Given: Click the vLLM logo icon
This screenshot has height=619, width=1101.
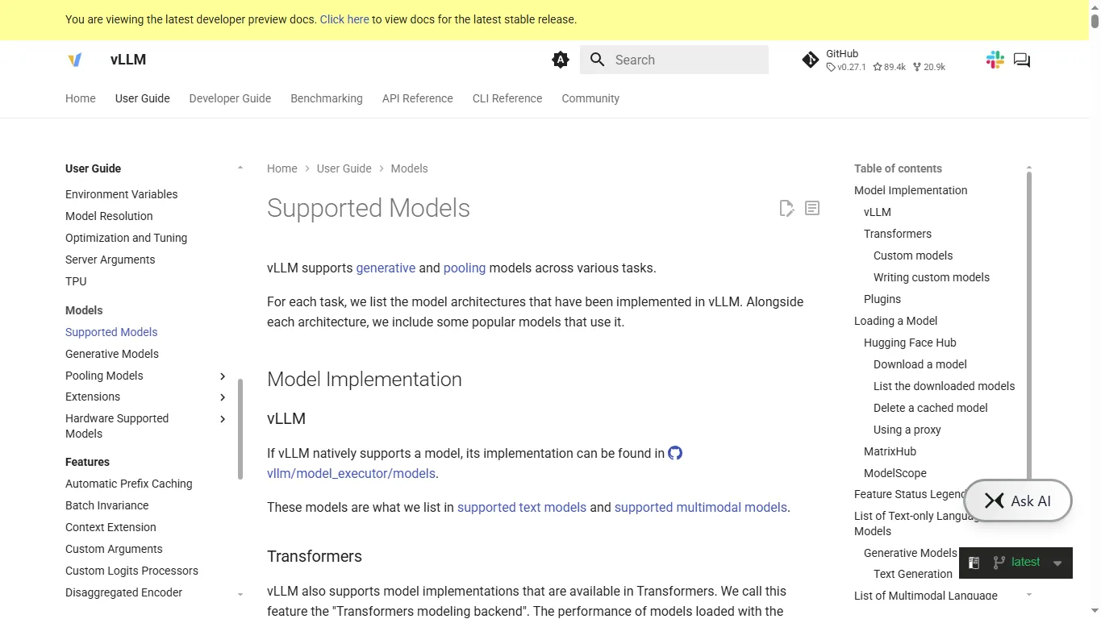Looking at the screenshot, I should coord(75,60).
